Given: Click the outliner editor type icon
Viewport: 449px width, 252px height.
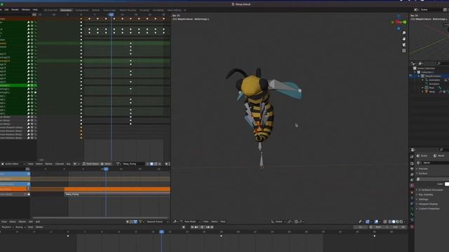Looking at the screenshot, I should 413,64.
